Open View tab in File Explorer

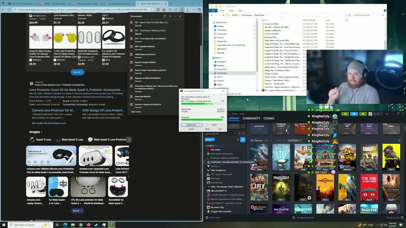240,10
